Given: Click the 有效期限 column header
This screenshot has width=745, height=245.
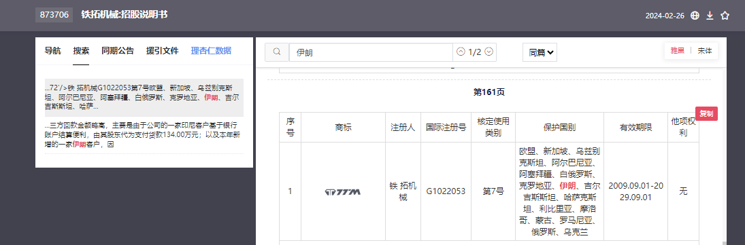Looking at the screenshot, I should (x=635, y=127).
